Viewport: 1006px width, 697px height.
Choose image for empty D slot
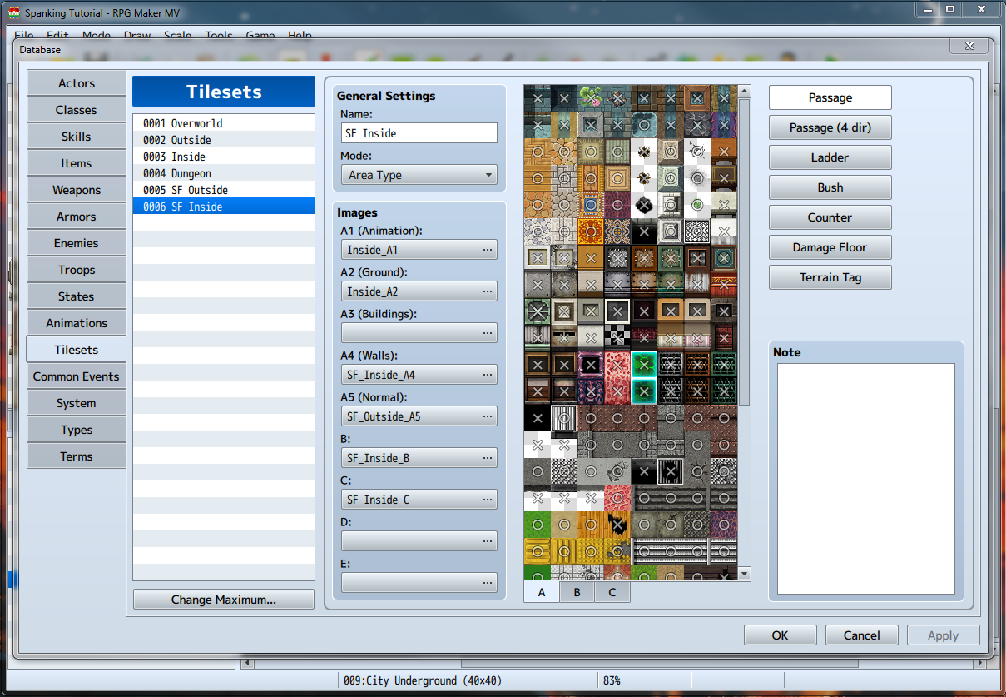point(419,541)
